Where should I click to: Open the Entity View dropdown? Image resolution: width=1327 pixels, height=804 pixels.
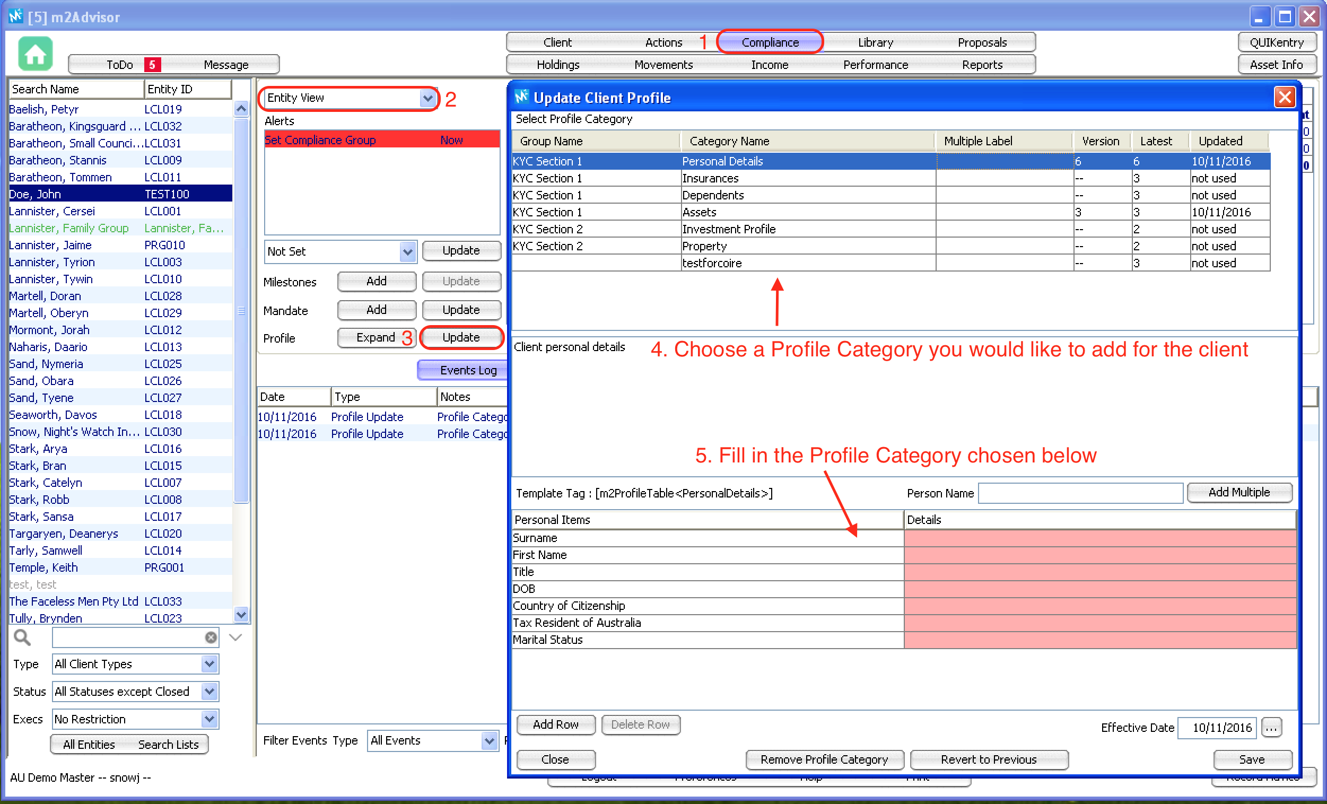click(x=427, y=98)
